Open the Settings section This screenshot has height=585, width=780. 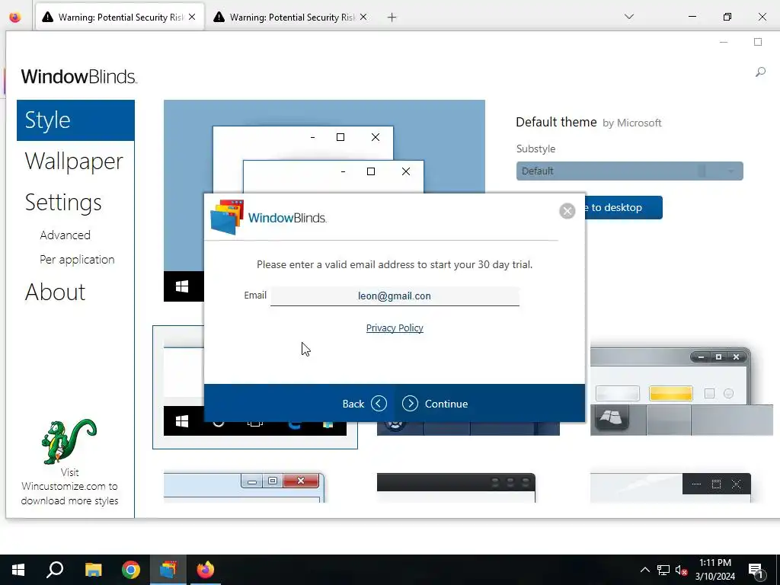pos(63,203)
